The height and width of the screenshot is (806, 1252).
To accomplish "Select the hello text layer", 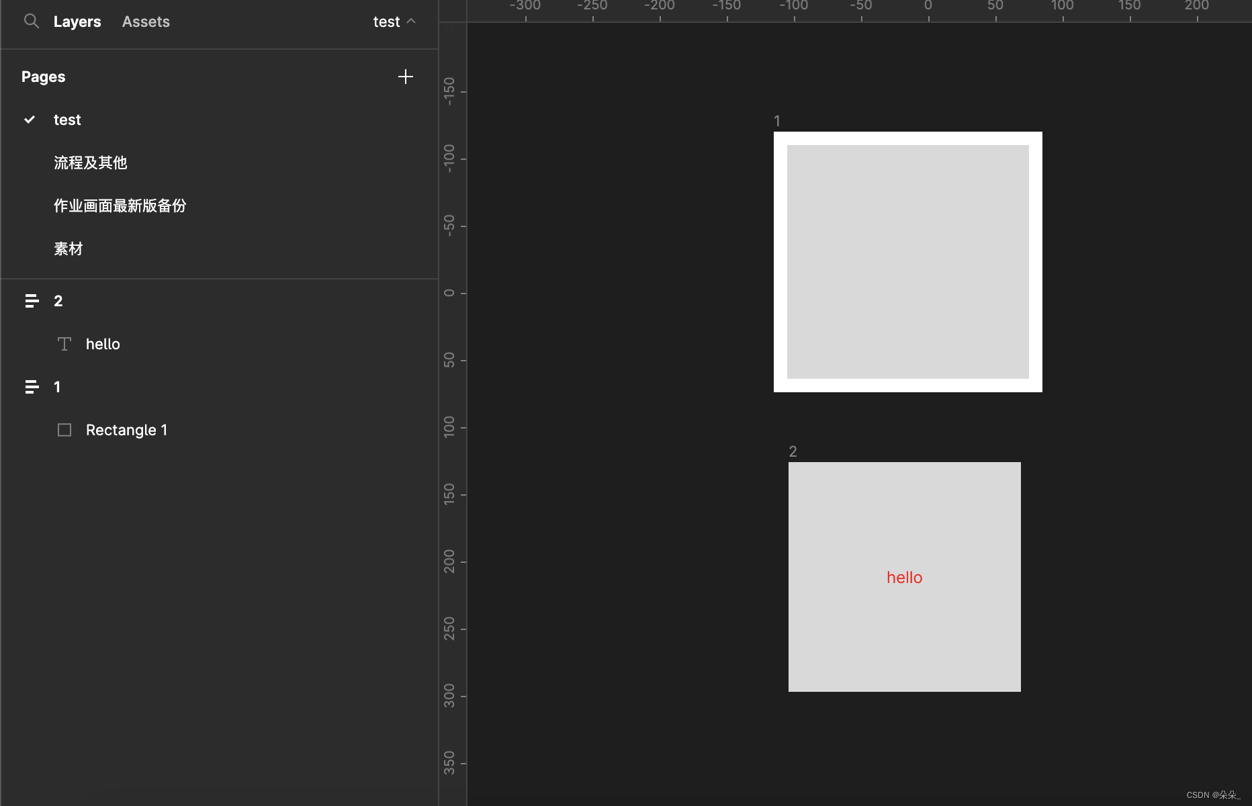I will [103, 343].
